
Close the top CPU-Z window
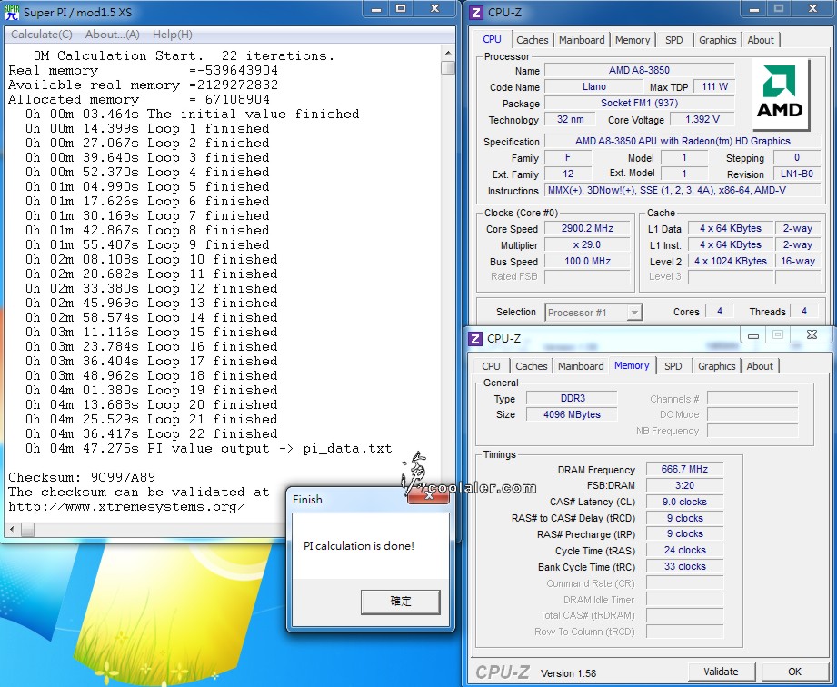(813, 8)
